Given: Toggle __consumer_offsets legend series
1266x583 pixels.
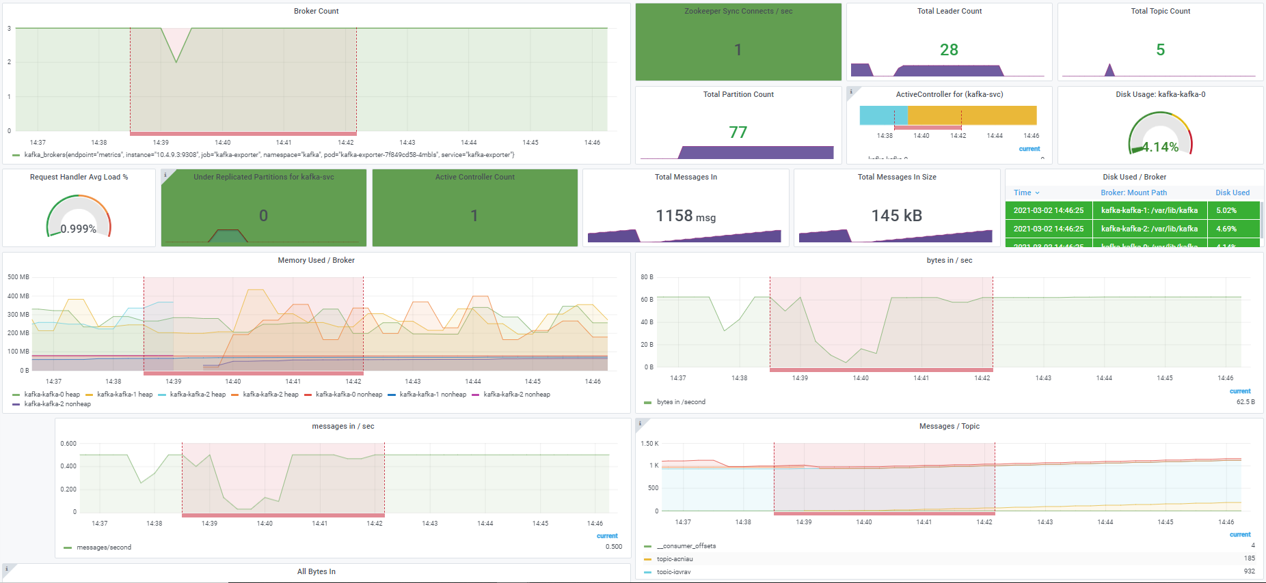Looking at the screenshot, I should 686,546.
